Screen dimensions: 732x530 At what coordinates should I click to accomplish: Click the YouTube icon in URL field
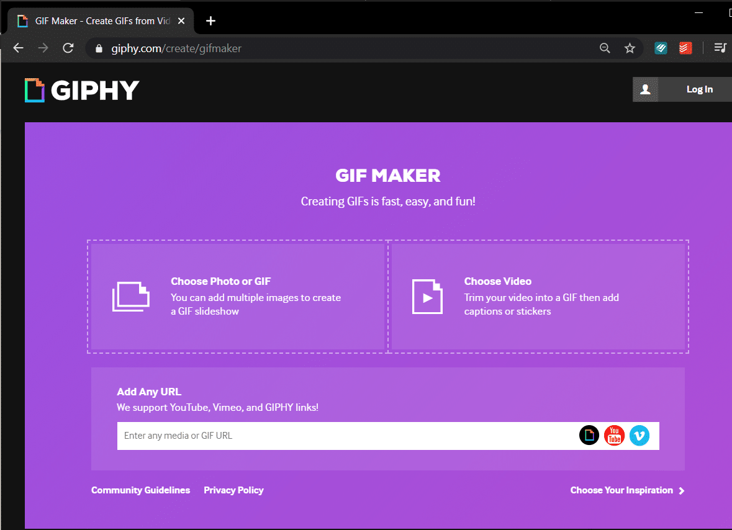614,436
